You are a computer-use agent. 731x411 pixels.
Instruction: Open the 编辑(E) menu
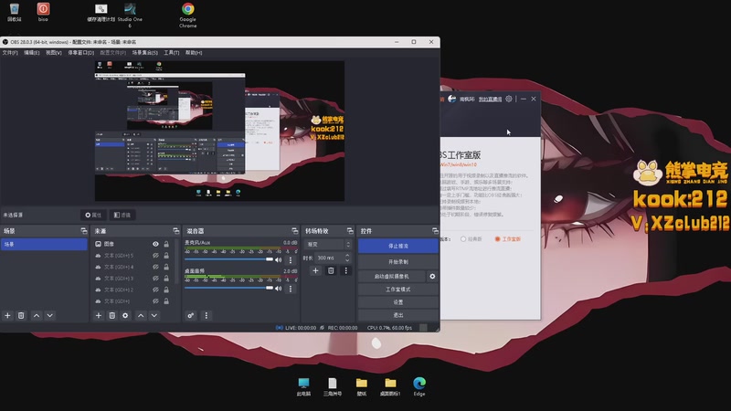[32, 53]
